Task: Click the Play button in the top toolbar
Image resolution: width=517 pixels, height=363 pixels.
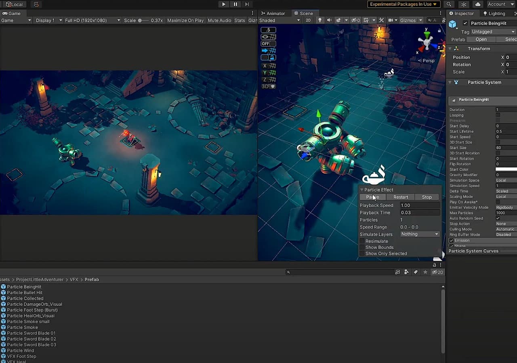Action: [x=223, y=4]
